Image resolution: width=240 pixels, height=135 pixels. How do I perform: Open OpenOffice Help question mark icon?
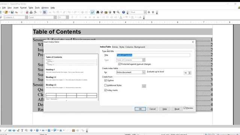[123, 12]
